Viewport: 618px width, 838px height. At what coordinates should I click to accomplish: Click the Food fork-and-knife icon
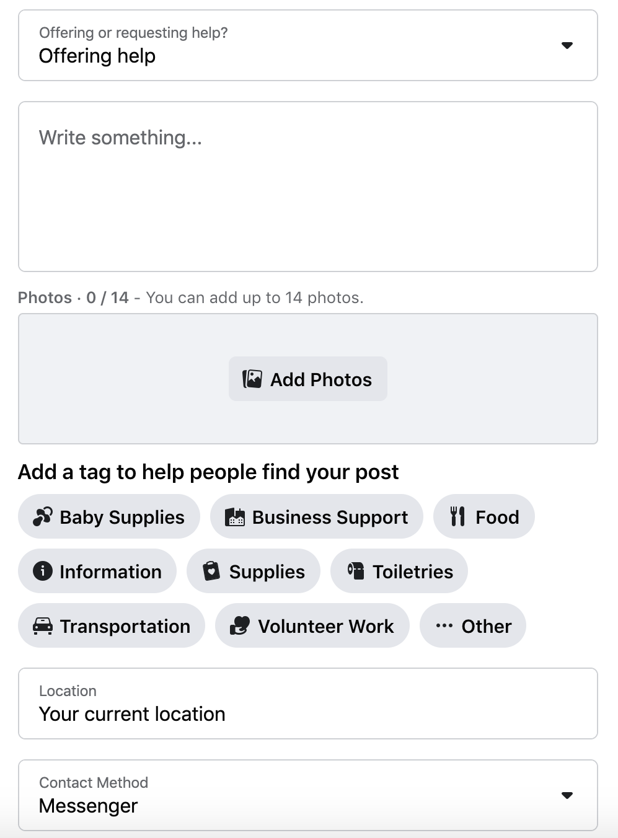click(457, 516)
